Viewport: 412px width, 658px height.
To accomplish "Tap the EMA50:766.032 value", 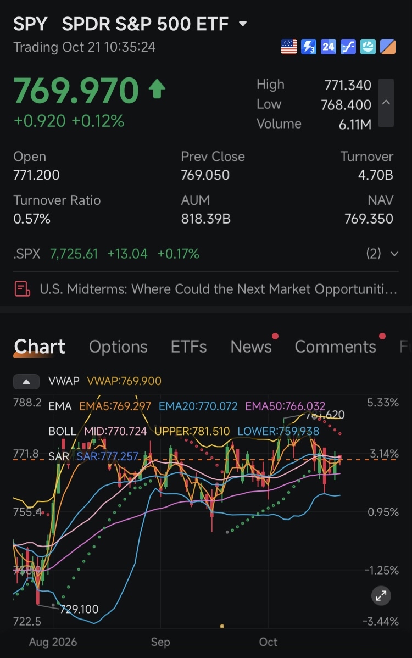I will tap(285, 406).
